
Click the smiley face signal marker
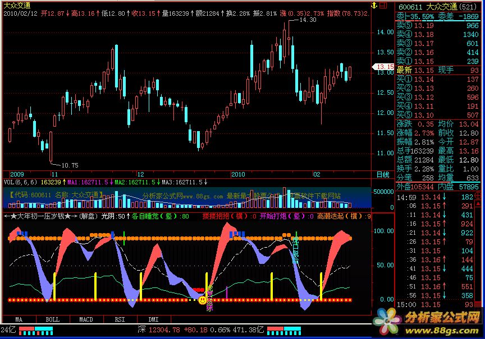click(202, 300)
